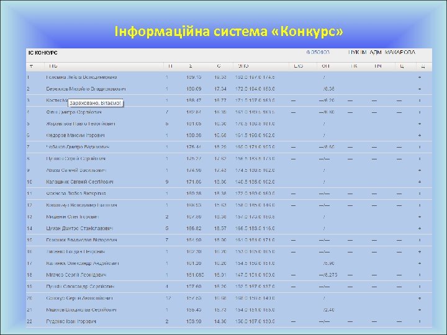
Task: Open the ІС КОНКУРС home link
Action: [43, 53]
